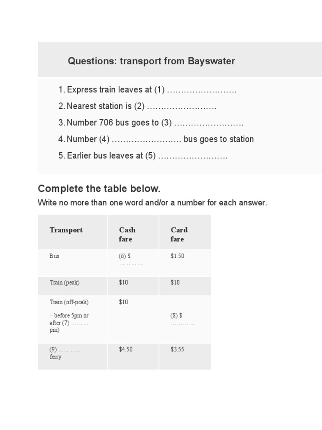Click the 'Write no more than one word' instruction
The width and height of the screenshot is (322, 430).
[x=152, y=203]
